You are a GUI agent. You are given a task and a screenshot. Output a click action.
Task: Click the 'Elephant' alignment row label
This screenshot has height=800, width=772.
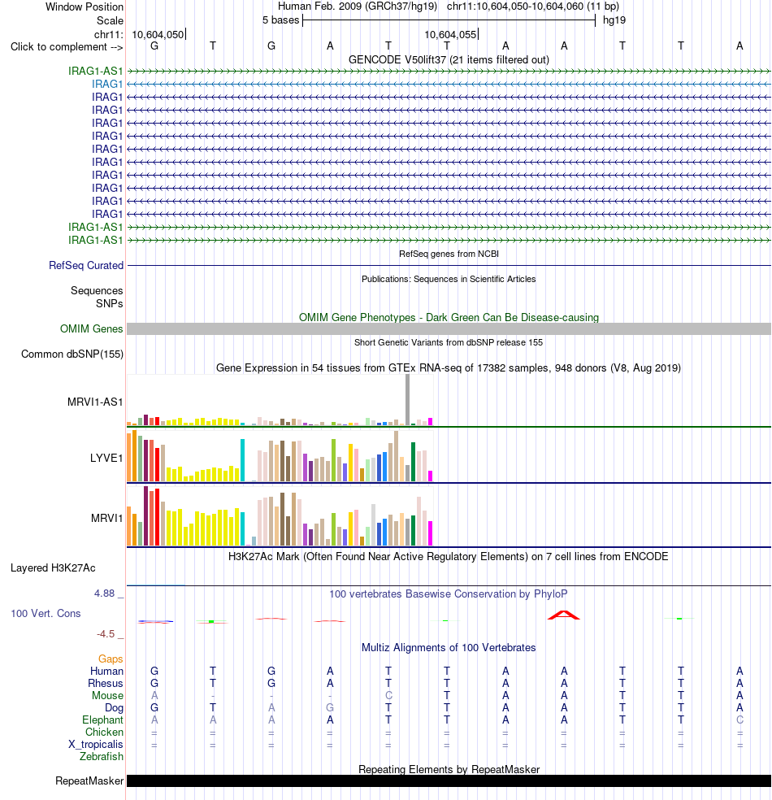102,720
